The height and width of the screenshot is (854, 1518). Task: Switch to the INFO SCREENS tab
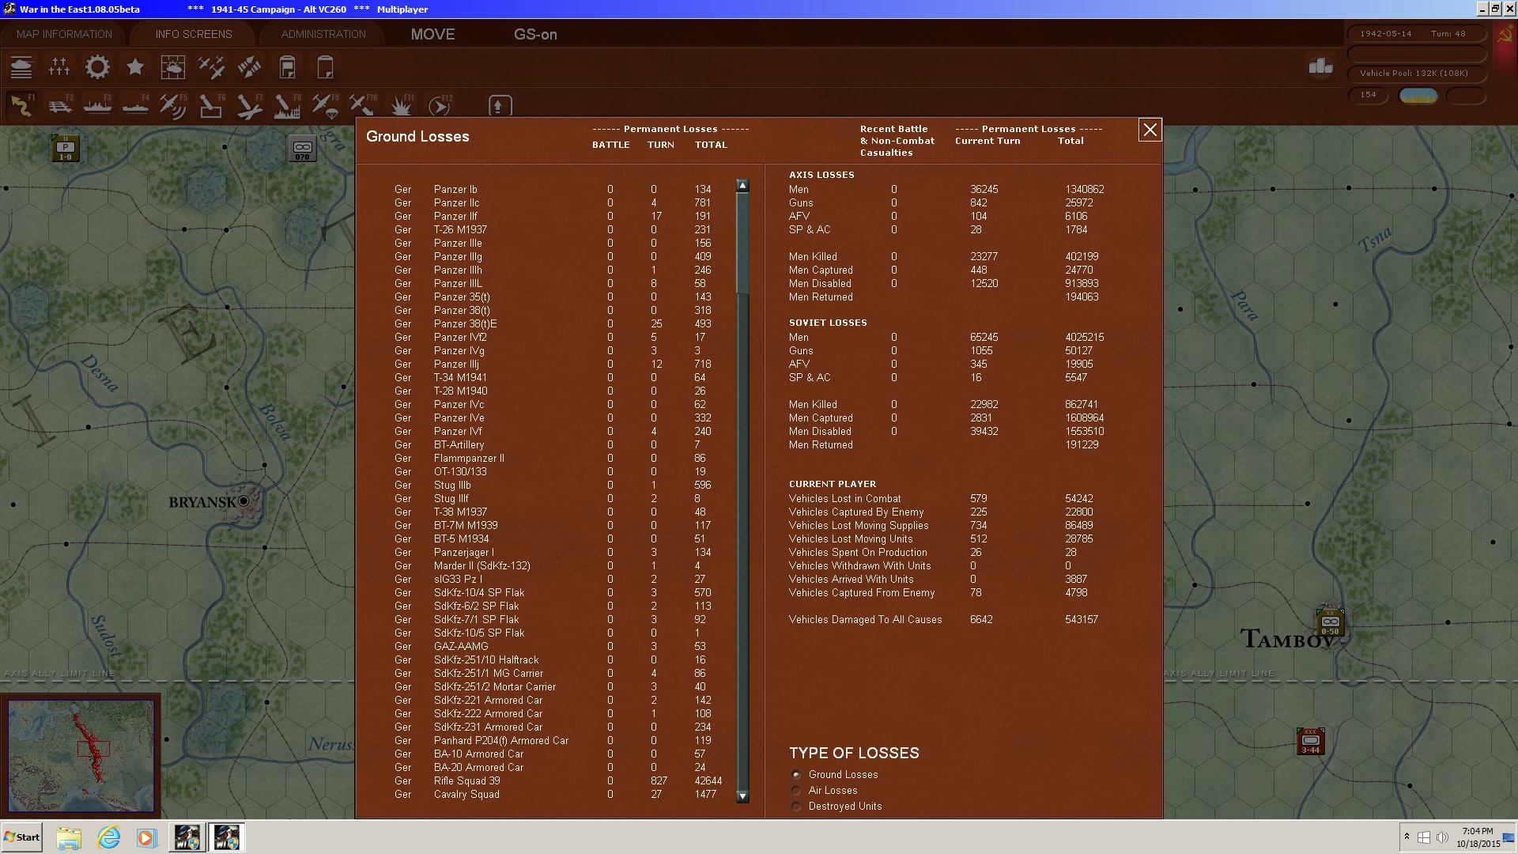[194, 34]
